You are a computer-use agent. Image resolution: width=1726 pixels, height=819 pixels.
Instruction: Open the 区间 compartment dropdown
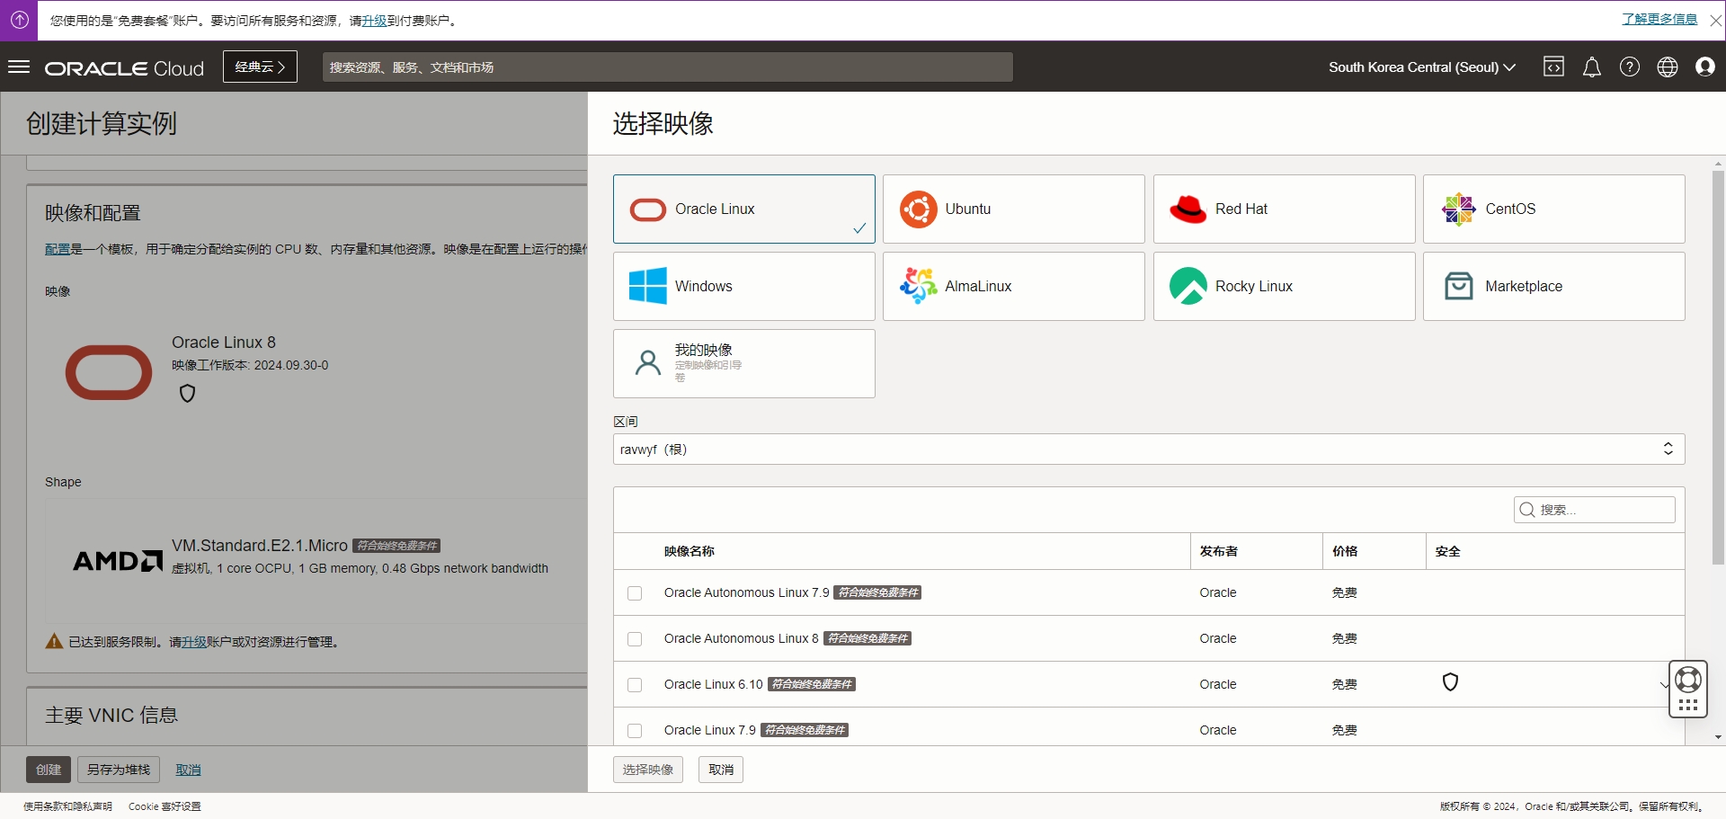click(x=1148, y=450)
